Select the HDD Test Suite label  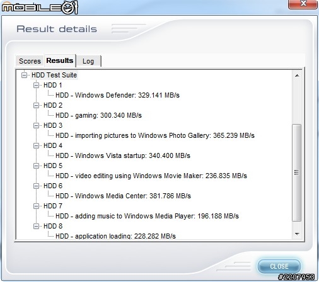coord(54,75)
